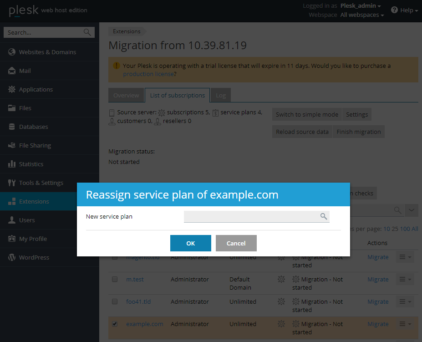The image size is (422, 342).
Task: Go to Extensions breadcrumb
Action: coord(127,31)
